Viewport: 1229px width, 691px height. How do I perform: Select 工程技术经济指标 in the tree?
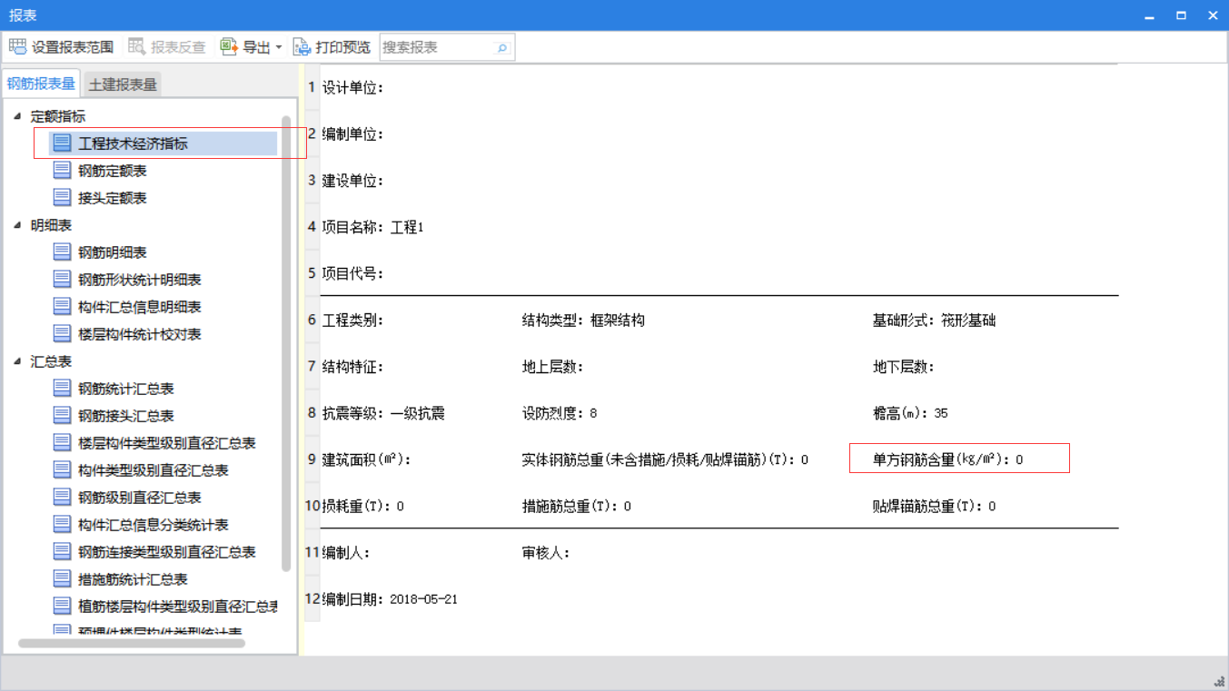click(x=134, y=143)
